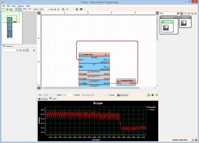Toggle the grid display toolbar button
This screenshot has height=143, width=199.
pos(20,9)
